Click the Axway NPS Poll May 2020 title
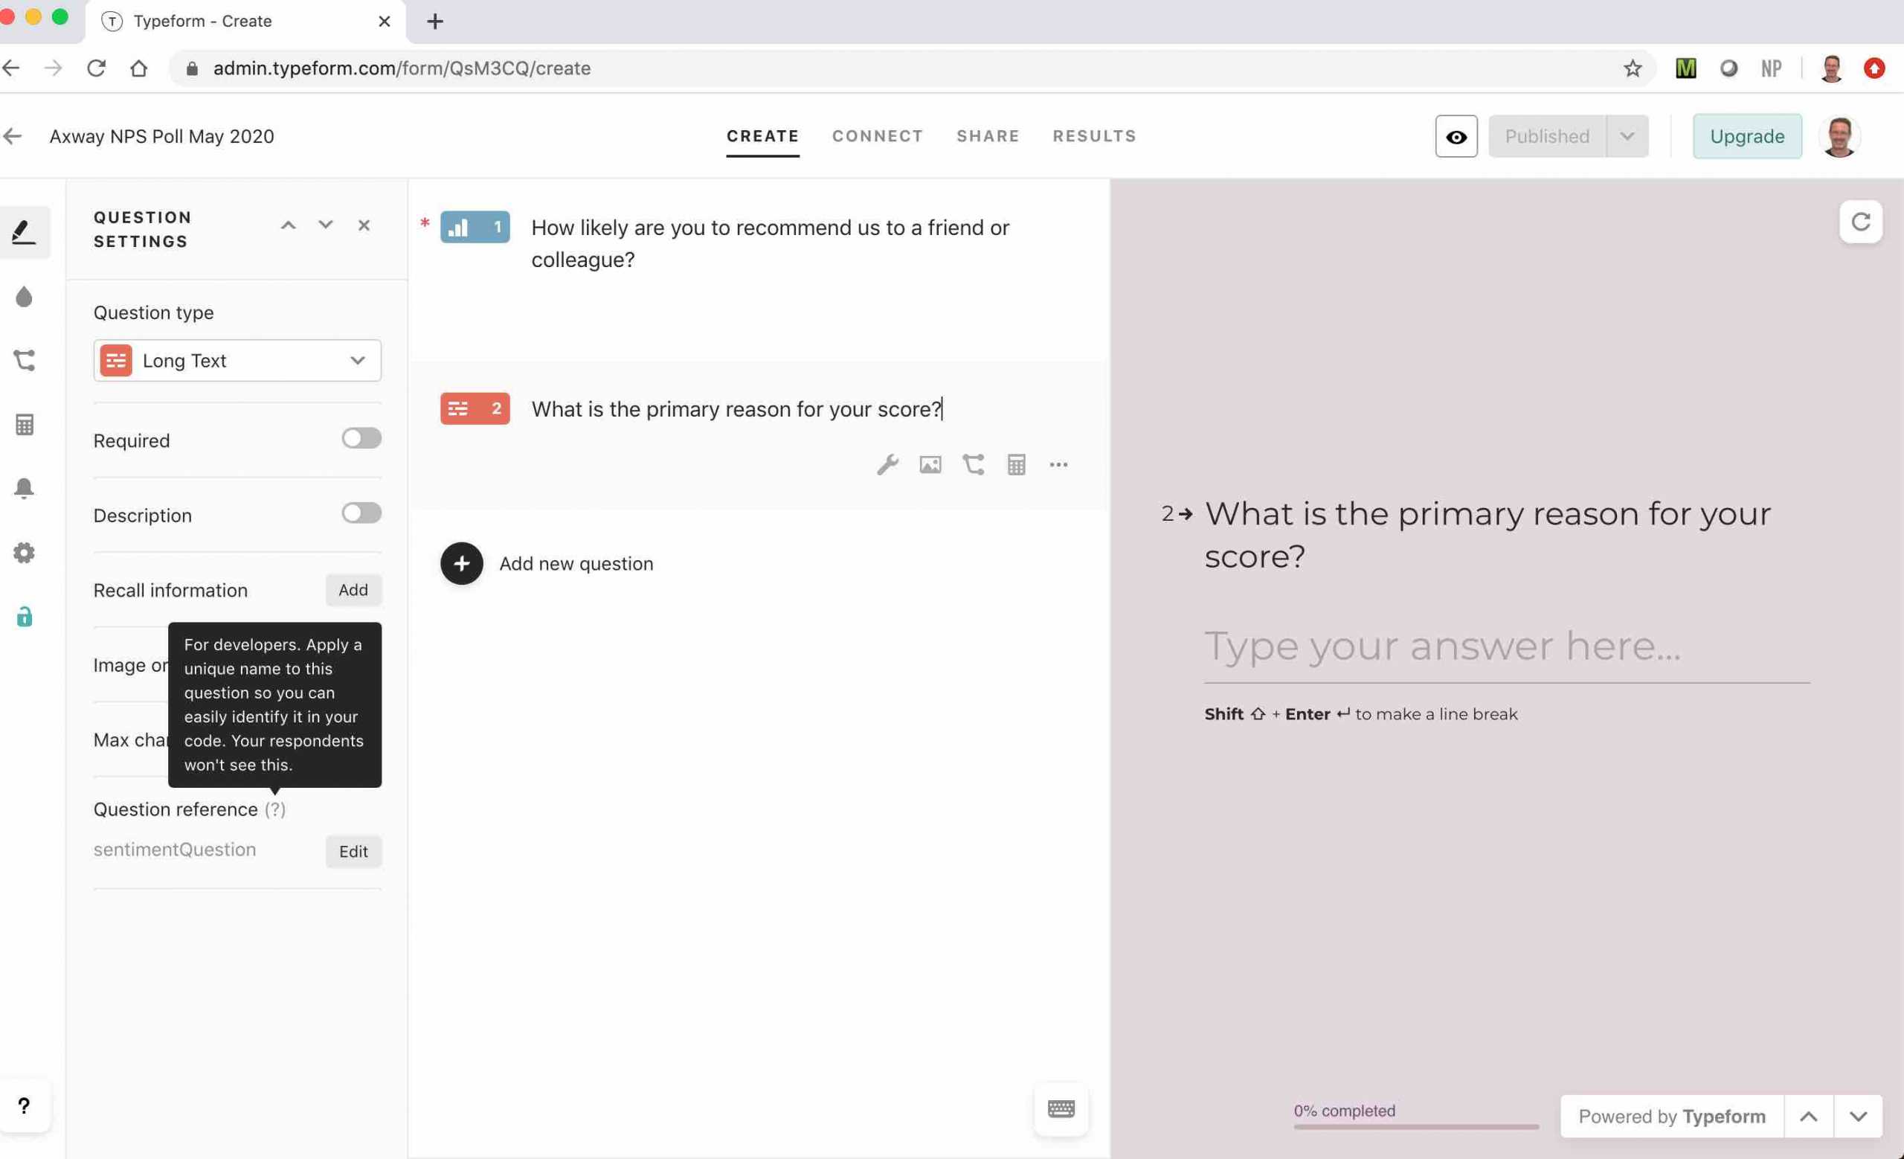 pyautogui.click(x=161, y=136)
